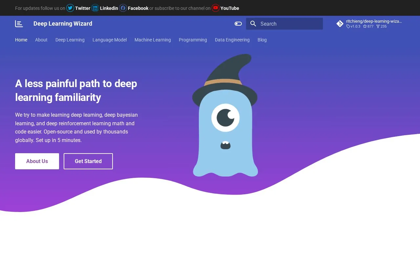This screenshot has height=263, width=420.
Task: Open the site logo menu icon
Action: pos(19,24)
